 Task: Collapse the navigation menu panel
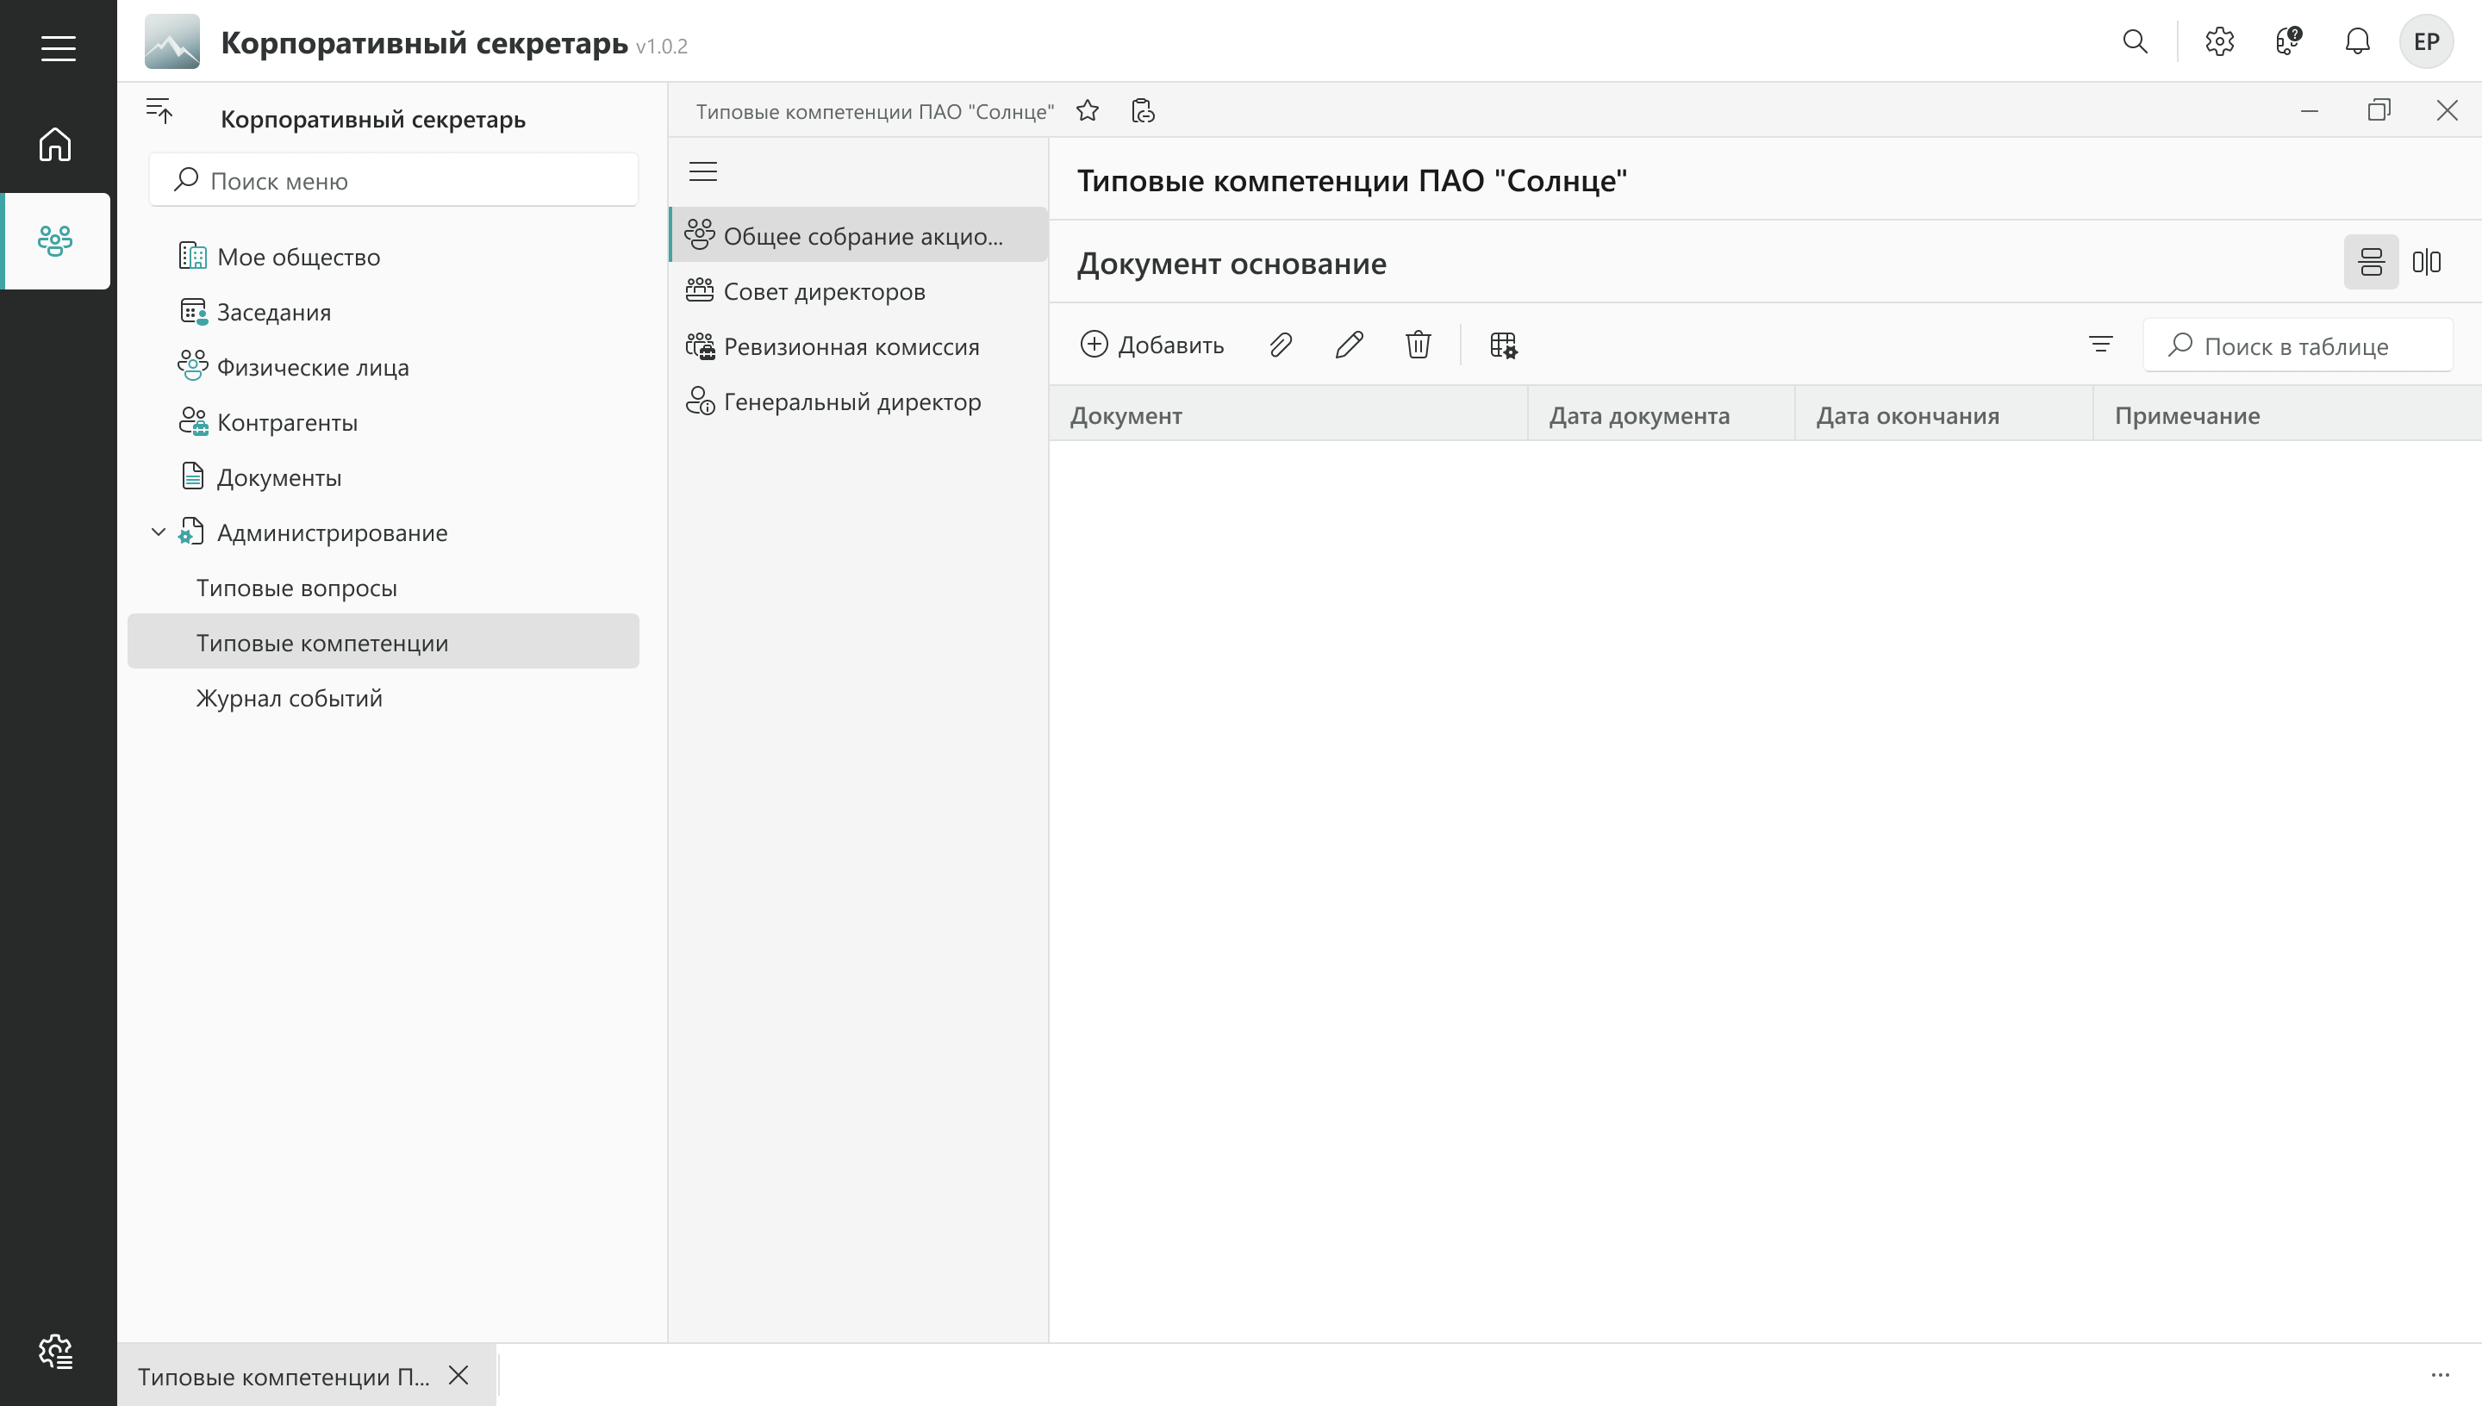159,112
